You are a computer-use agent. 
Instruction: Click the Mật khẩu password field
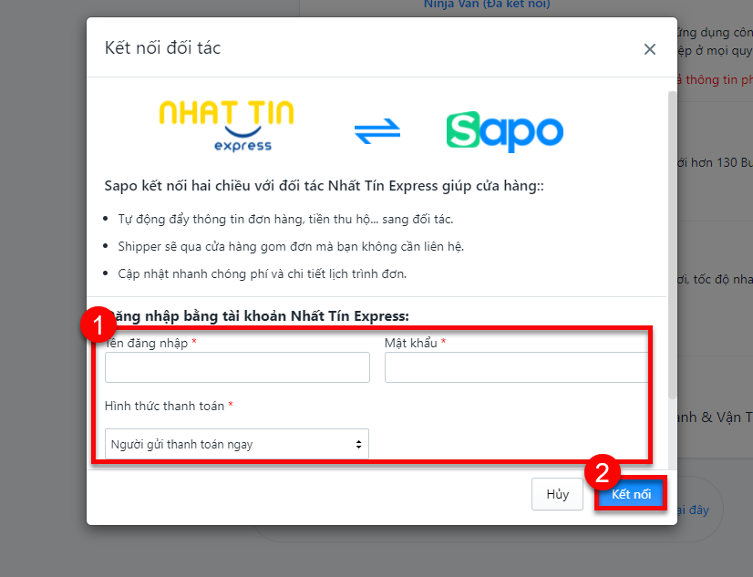click(x=517, y=367)
